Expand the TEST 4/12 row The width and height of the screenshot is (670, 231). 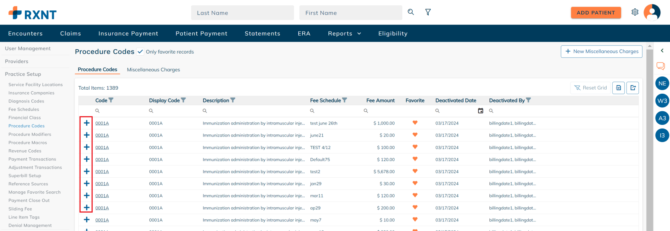pos(87,147)
